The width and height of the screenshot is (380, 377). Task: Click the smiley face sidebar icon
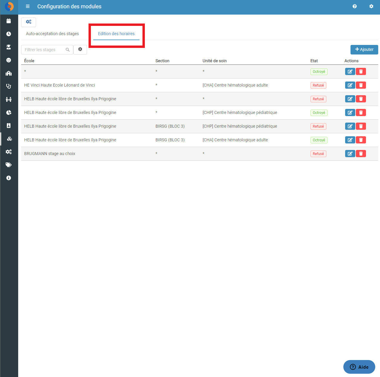[x=9, y=60]
